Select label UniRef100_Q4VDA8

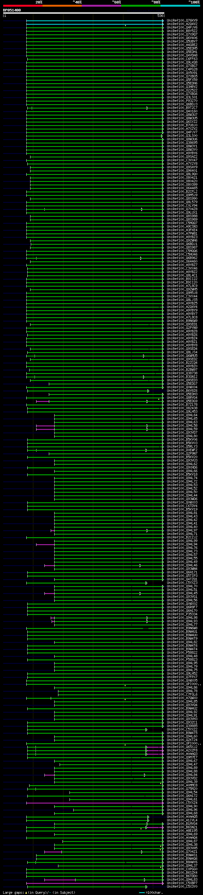pyautogui.click(x=182, y=55)
